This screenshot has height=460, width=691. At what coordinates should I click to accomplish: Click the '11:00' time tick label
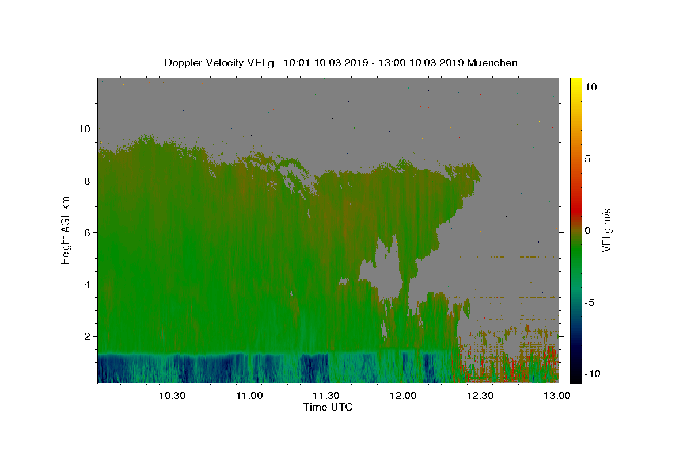(x=249, y=396)
